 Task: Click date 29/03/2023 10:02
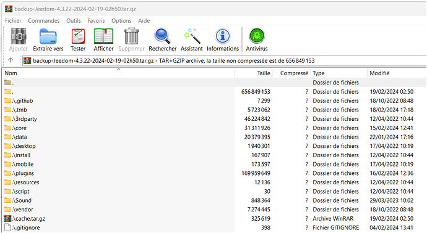click(x=391, y=200)
